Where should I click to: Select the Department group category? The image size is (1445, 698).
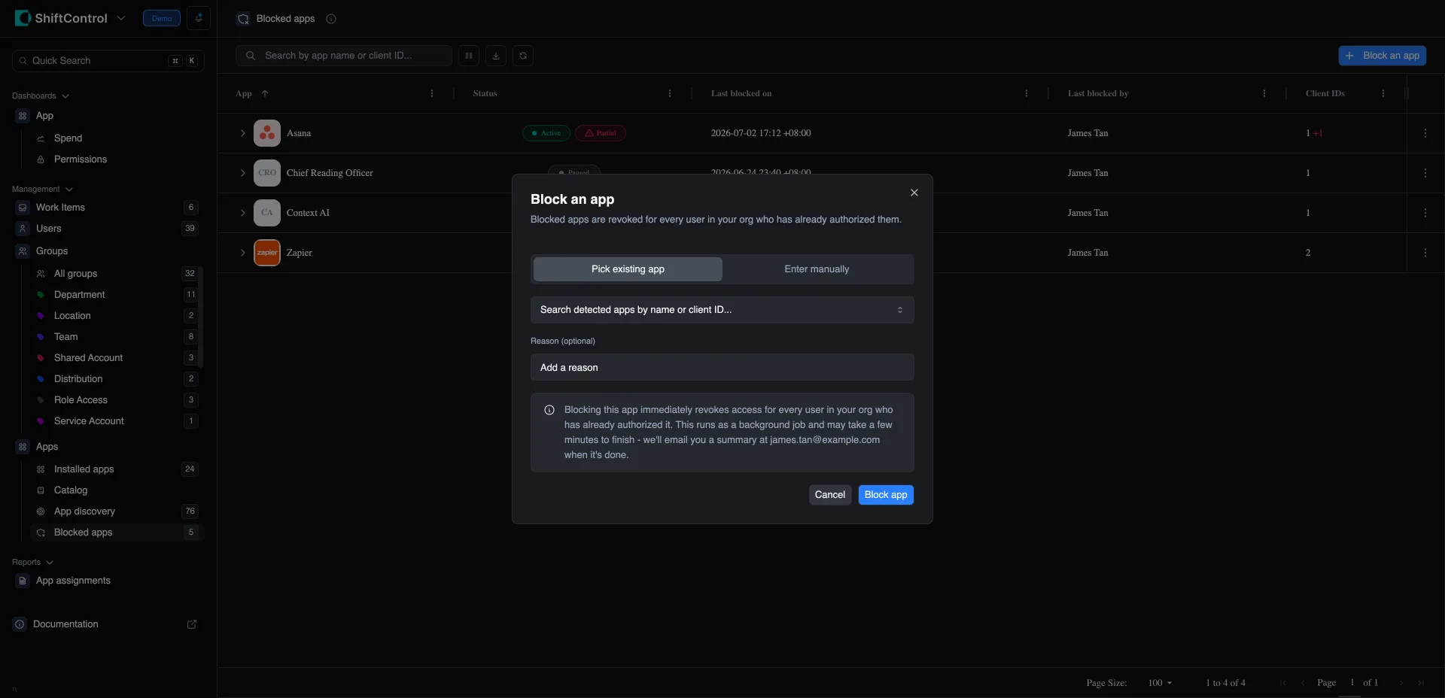click(79, 295)
